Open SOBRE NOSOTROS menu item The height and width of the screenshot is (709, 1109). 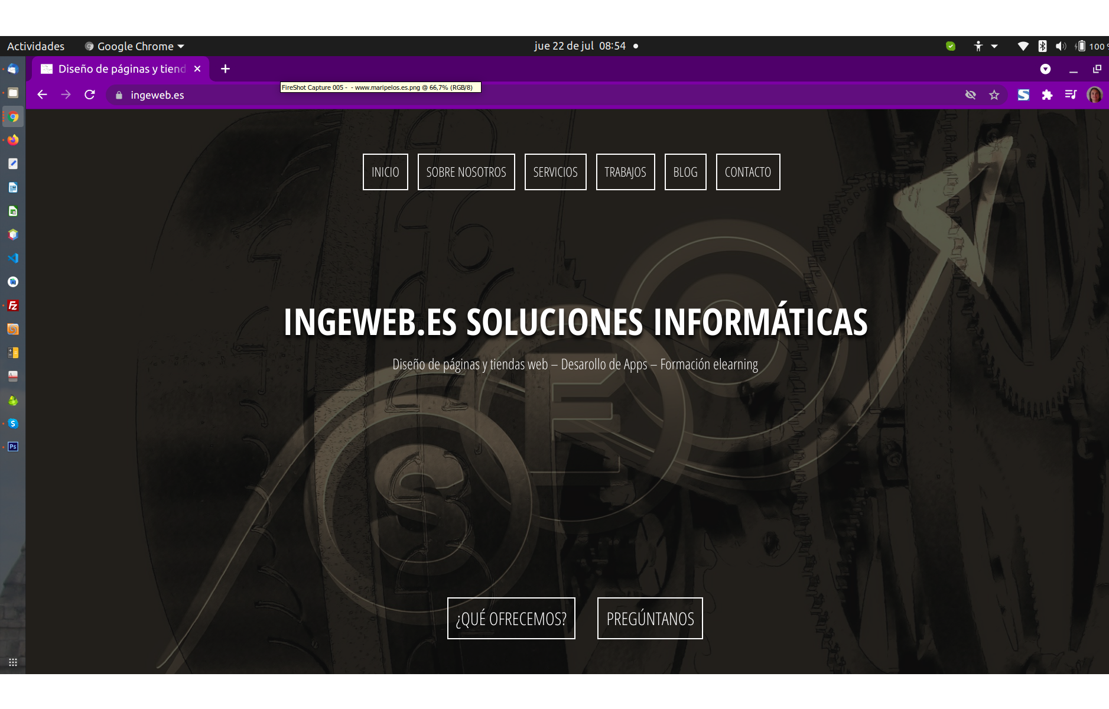click(x=466, y=172)
